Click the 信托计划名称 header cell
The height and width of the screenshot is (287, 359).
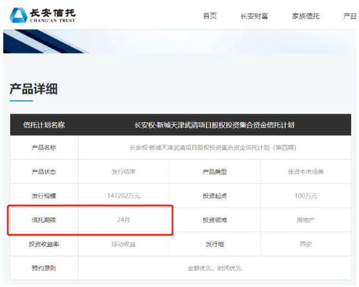pos(44,125)
